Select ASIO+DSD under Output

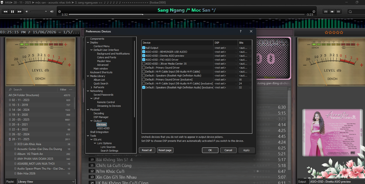pyautogui.click(x=103, y=128)
